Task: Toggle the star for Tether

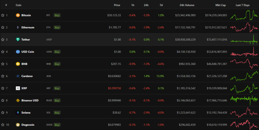Action: [3, 40]
